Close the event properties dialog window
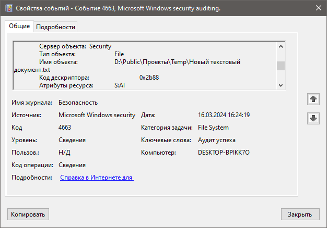 tap(319, 8)
